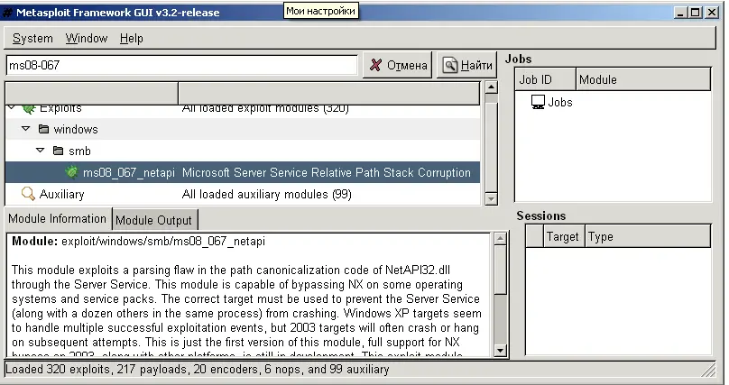This screenshot has height=385, width=729.
Task: Open the Window menu
Action: (x=87, y=39)
